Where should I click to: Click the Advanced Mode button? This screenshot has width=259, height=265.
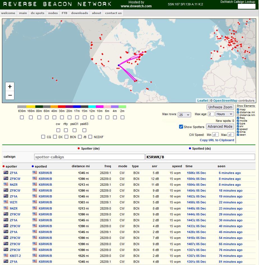pos(220,126)
